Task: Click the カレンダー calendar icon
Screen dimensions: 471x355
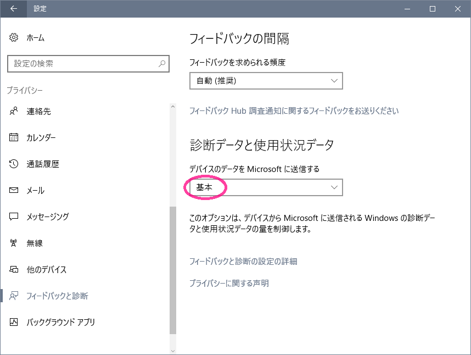Action: [14, 137]
